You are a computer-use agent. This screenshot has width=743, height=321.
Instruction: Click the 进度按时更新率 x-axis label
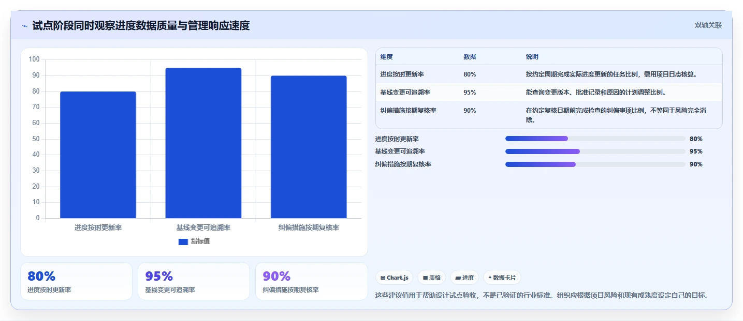[x=98, y=227]
